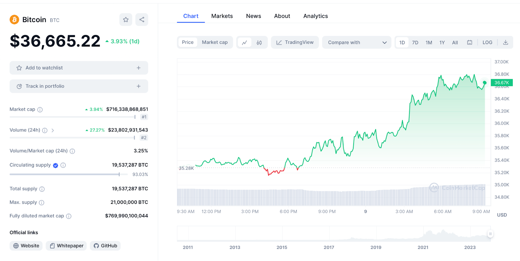The image size is (520, 261).
Task: Show Volume/Market cap (24h) info icon
Action: 72,151
